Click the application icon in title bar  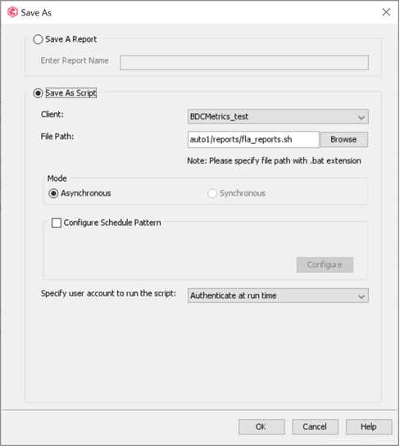tap(12, 12)
